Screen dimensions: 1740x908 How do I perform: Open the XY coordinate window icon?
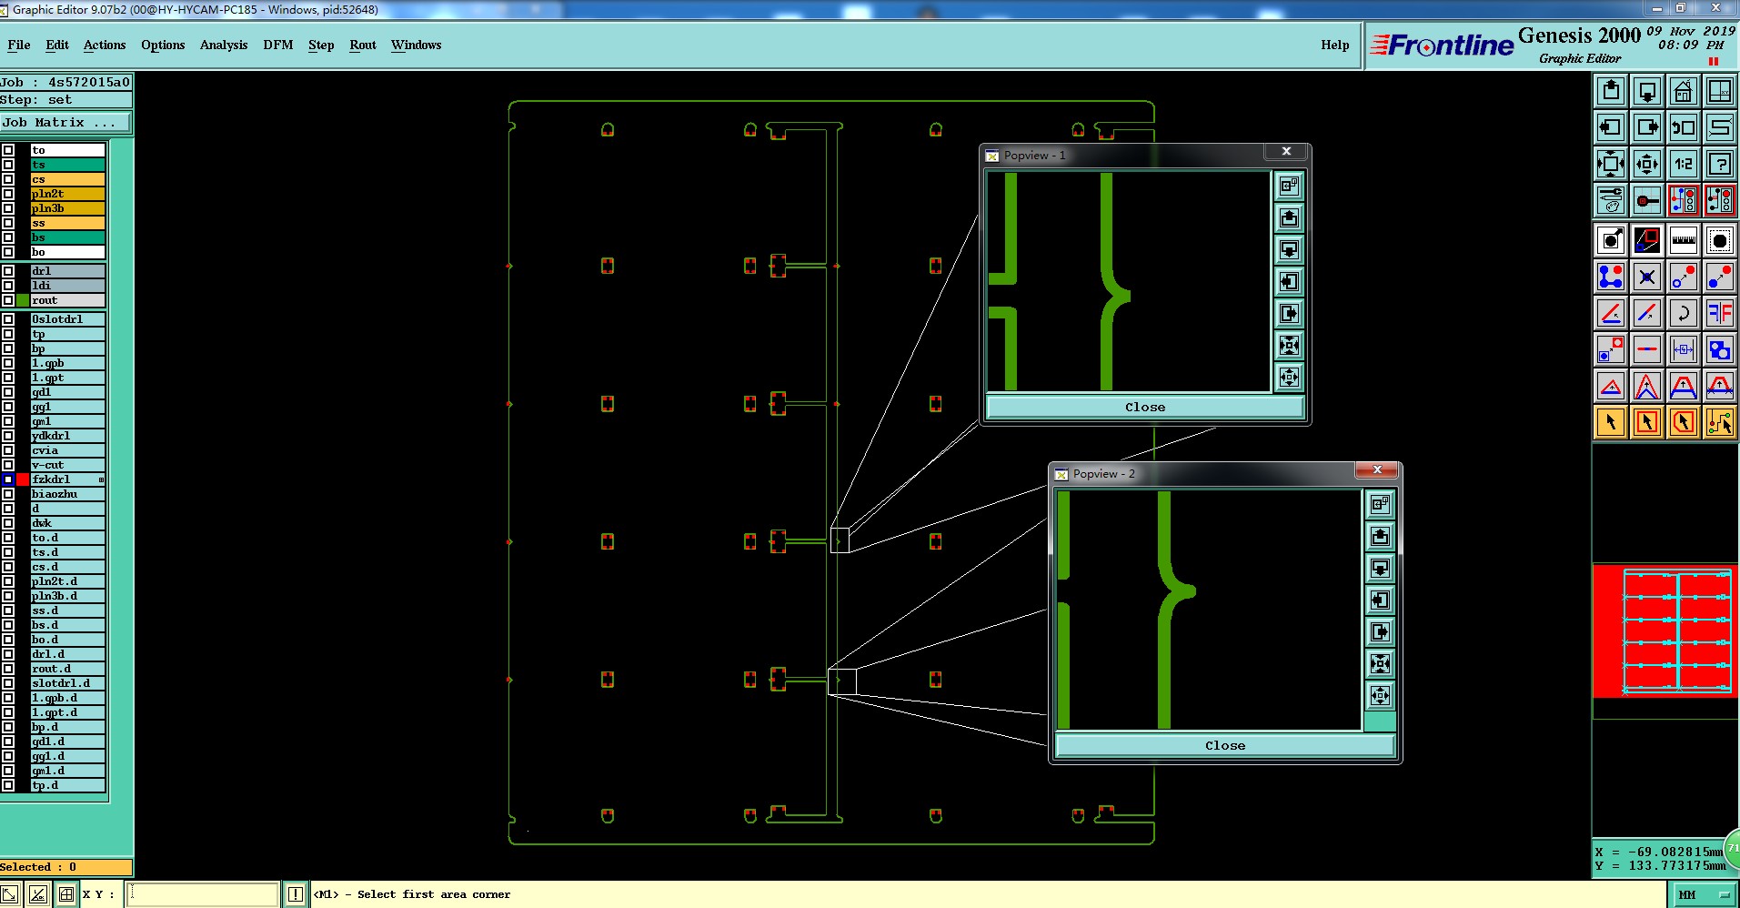(1720, 91)
